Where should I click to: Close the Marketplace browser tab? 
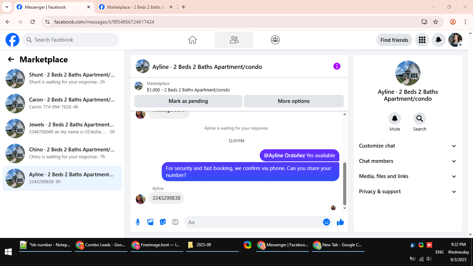pyautogui.click(x=171, y=7)
